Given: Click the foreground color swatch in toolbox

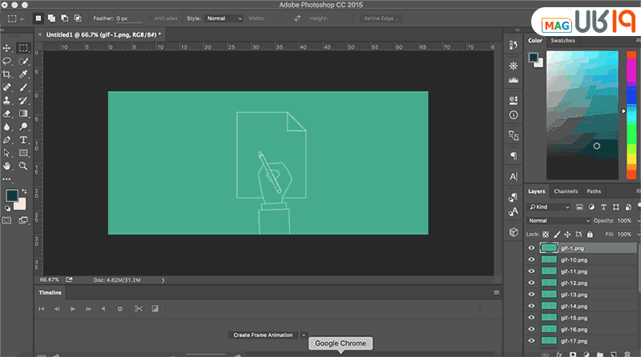Looking at the screenshot, I should tap(13, 195).
